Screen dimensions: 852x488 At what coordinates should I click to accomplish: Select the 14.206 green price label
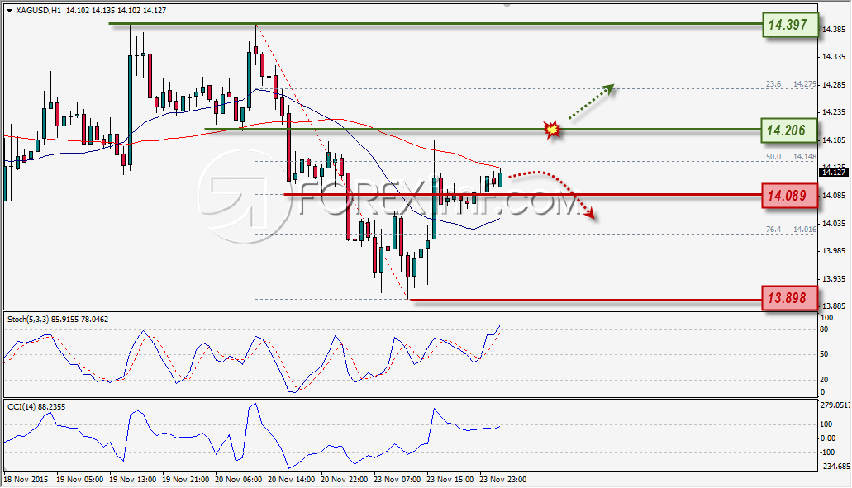(788, 130)
